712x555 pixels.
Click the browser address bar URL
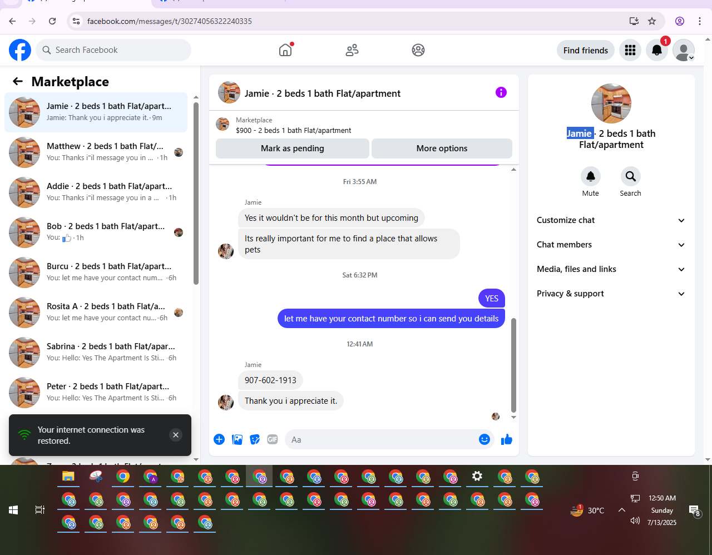click(170, 21)
